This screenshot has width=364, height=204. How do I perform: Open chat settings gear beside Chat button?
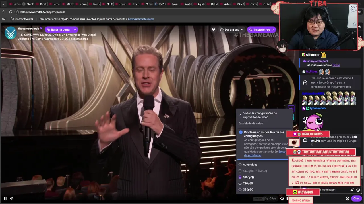(x=348, y=198)
